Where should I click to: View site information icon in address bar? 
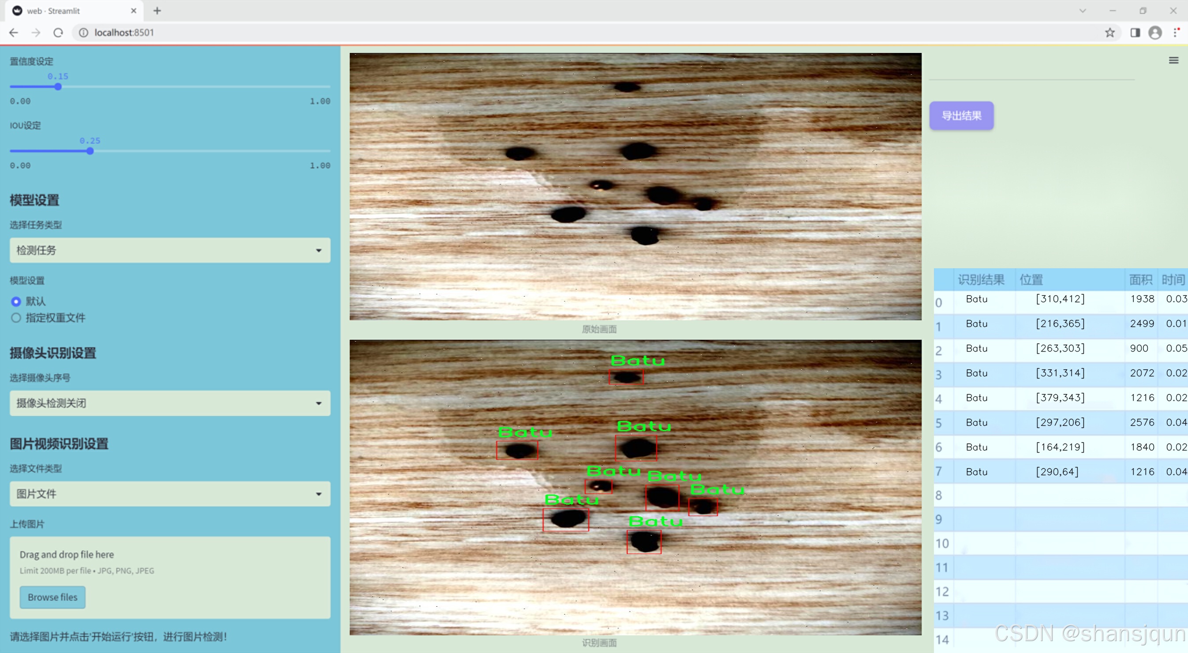point(83,33)
